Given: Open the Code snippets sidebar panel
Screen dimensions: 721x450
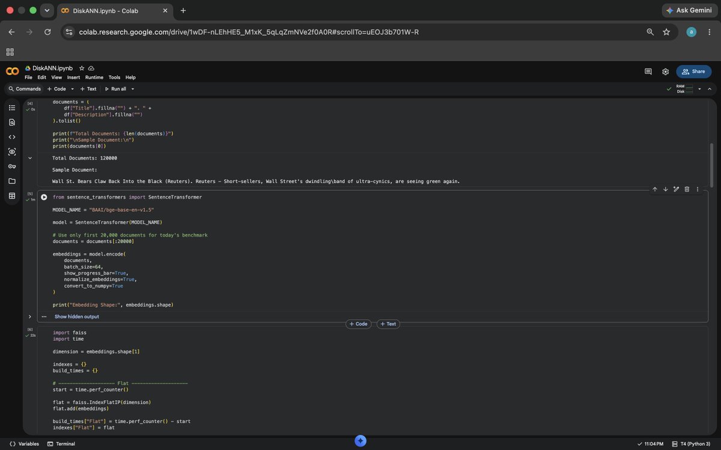Looking at the screenshot, I should [12, 137].
